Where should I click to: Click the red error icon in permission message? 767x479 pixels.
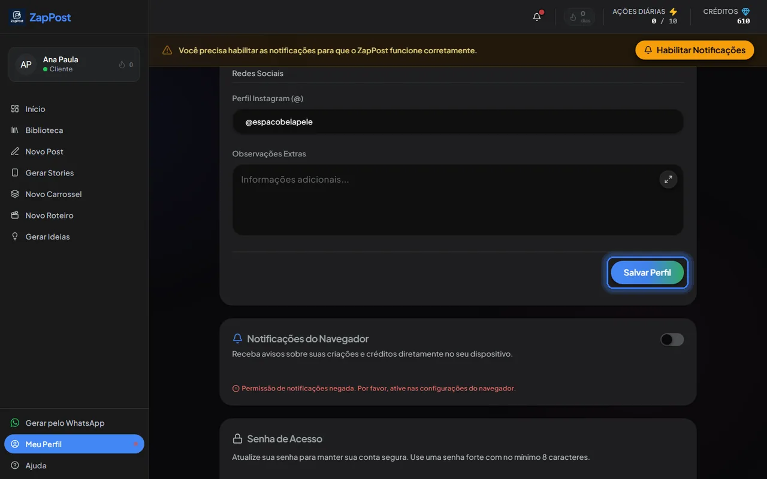click(x=235, y=389)
